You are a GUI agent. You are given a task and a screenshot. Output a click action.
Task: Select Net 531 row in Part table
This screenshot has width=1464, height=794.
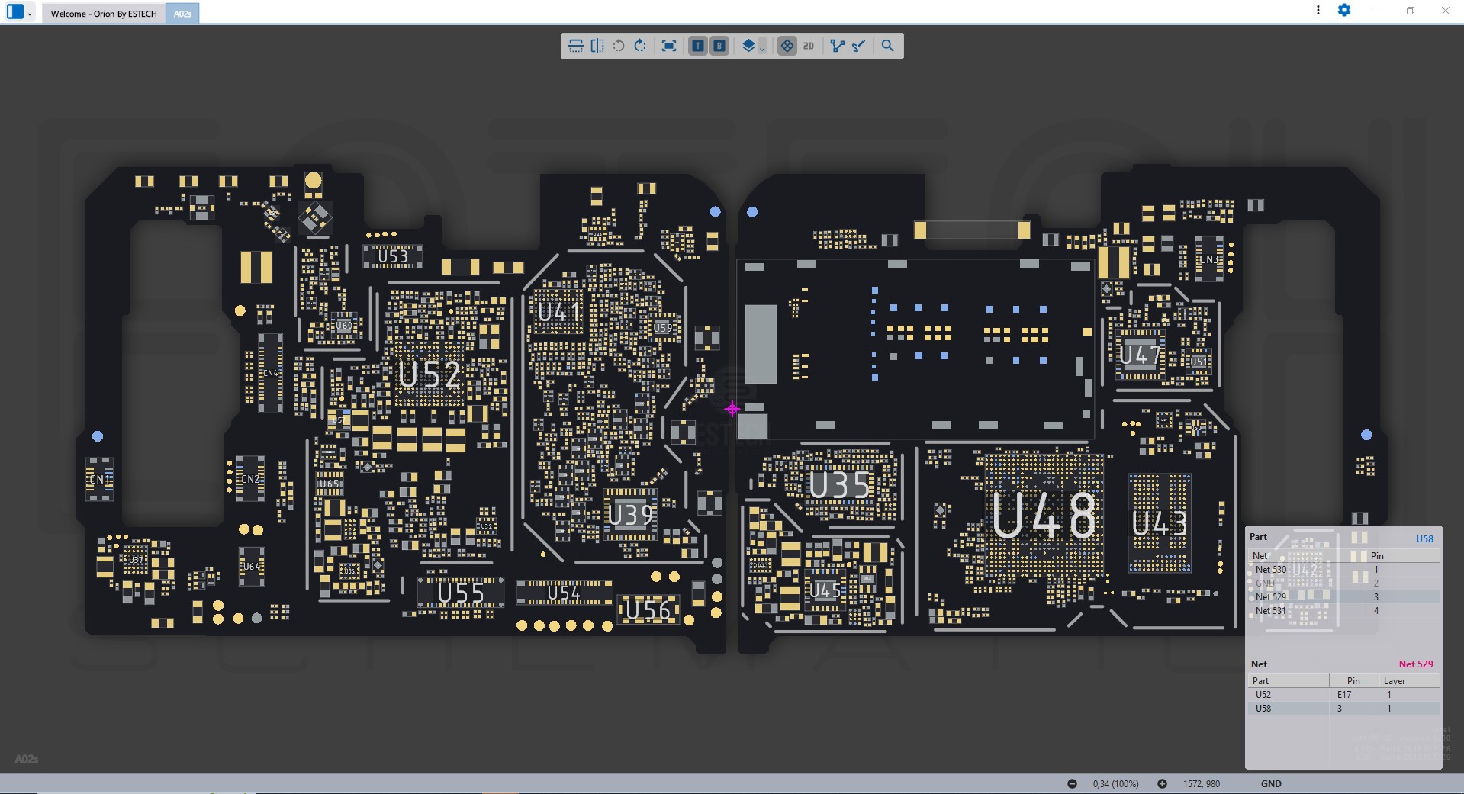(1270, 611)
